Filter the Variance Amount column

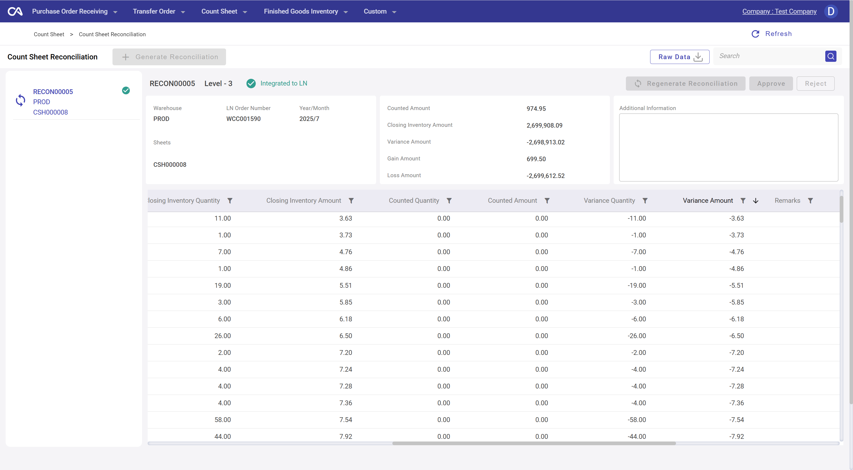coord(743,201)
